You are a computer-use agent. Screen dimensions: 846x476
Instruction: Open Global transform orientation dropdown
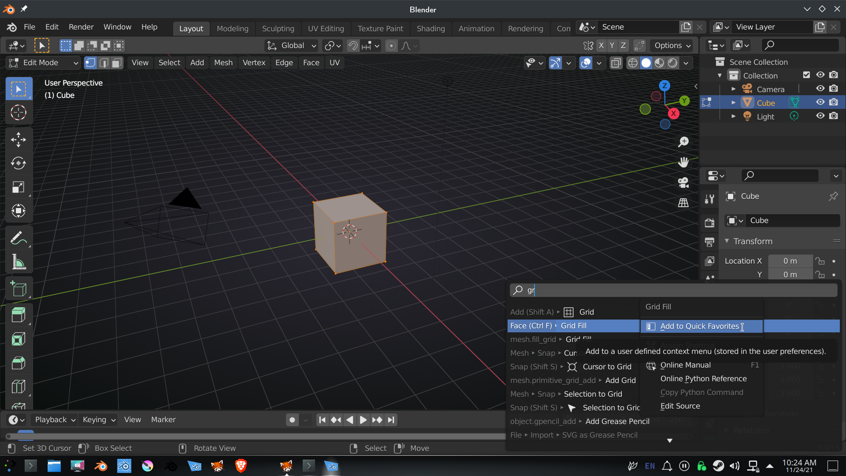291,45
